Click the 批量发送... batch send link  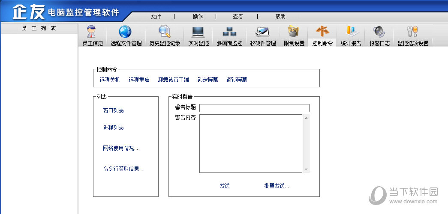(277, 186)
